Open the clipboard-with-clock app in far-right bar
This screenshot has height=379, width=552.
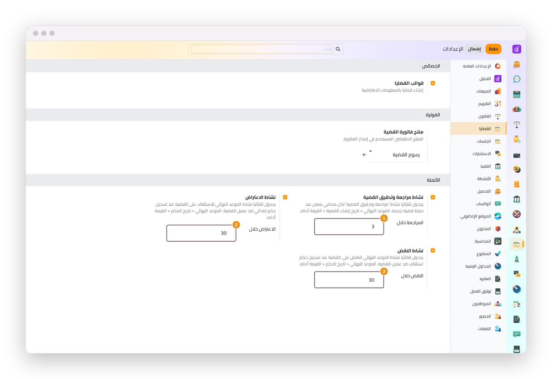click(x=517, y=139)
